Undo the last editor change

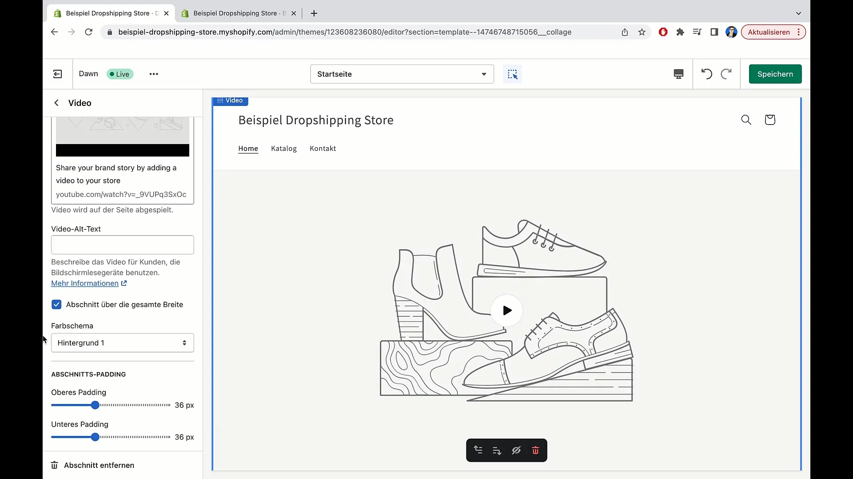click(706, 74)
